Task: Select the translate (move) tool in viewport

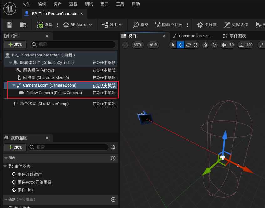Action: [x=181, y=45]
